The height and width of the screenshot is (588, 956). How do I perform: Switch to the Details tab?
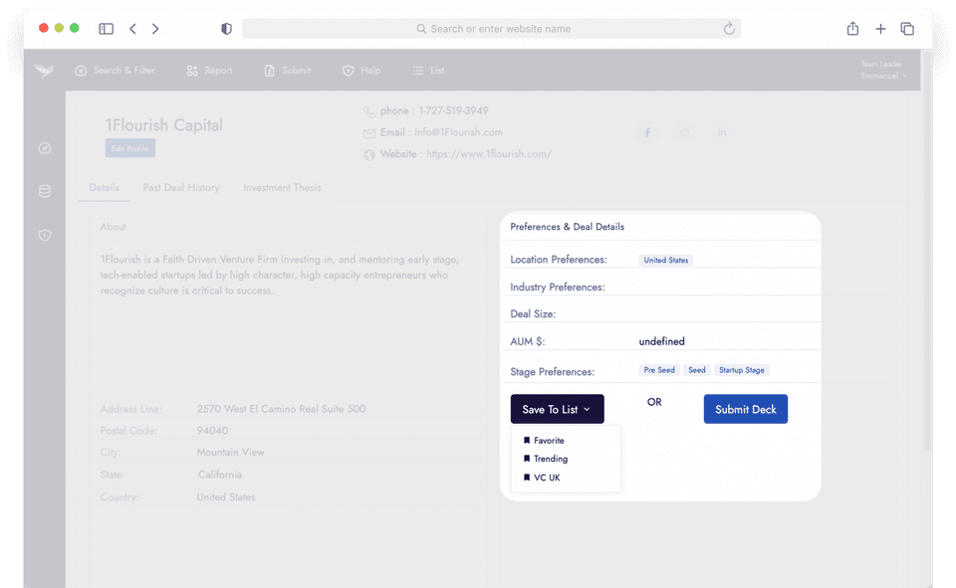pyautogui.click(x=105, y=188)
